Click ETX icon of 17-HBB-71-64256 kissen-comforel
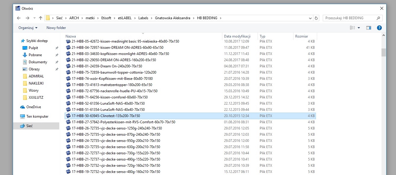This screenshot has width=396, height=175. pyautogui.click(x=68, y=97)
